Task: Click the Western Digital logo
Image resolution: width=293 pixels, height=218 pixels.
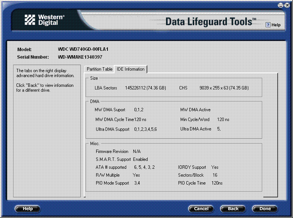Action: click(x=45, y=20)
